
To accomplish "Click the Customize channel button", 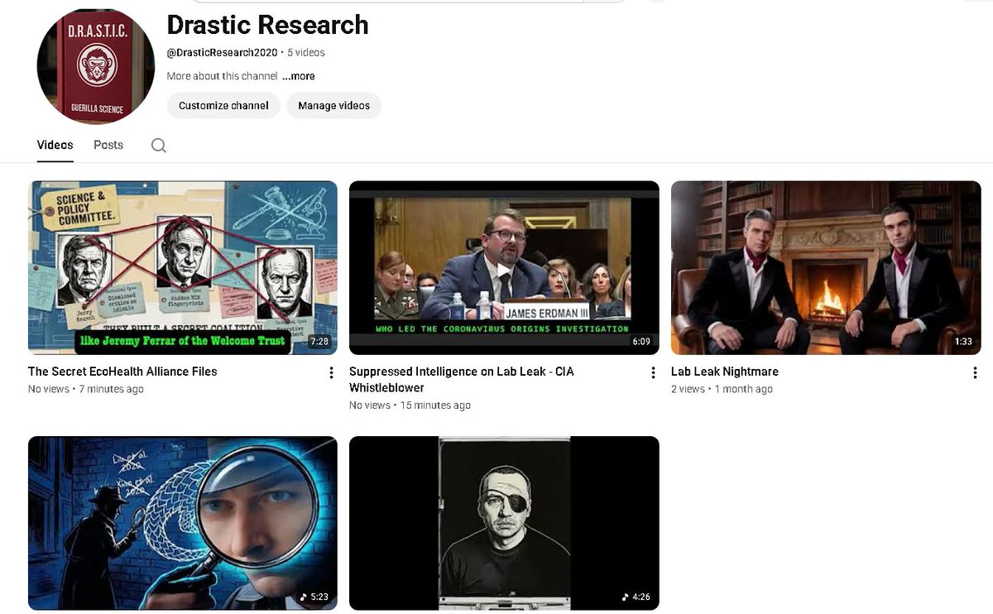I will coord(223,106).
